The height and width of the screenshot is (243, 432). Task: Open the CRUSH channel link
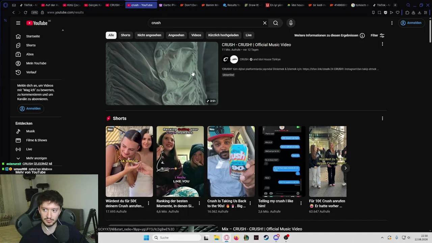(244, 59)
